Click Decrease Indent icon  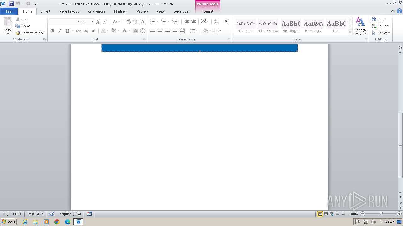[187, 22]
